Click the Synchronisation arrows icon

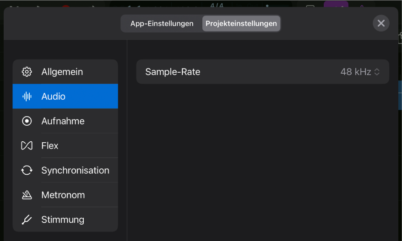(x=27, y=170)
